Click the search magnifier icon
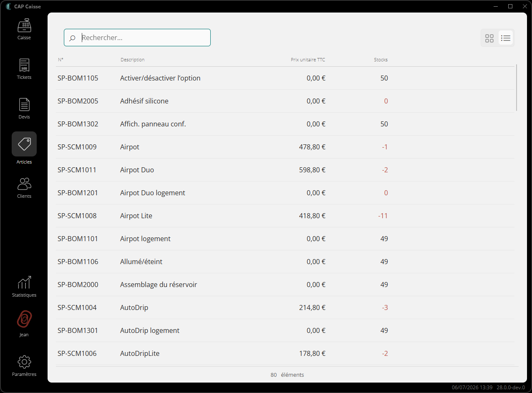 [x=72, y=38]
